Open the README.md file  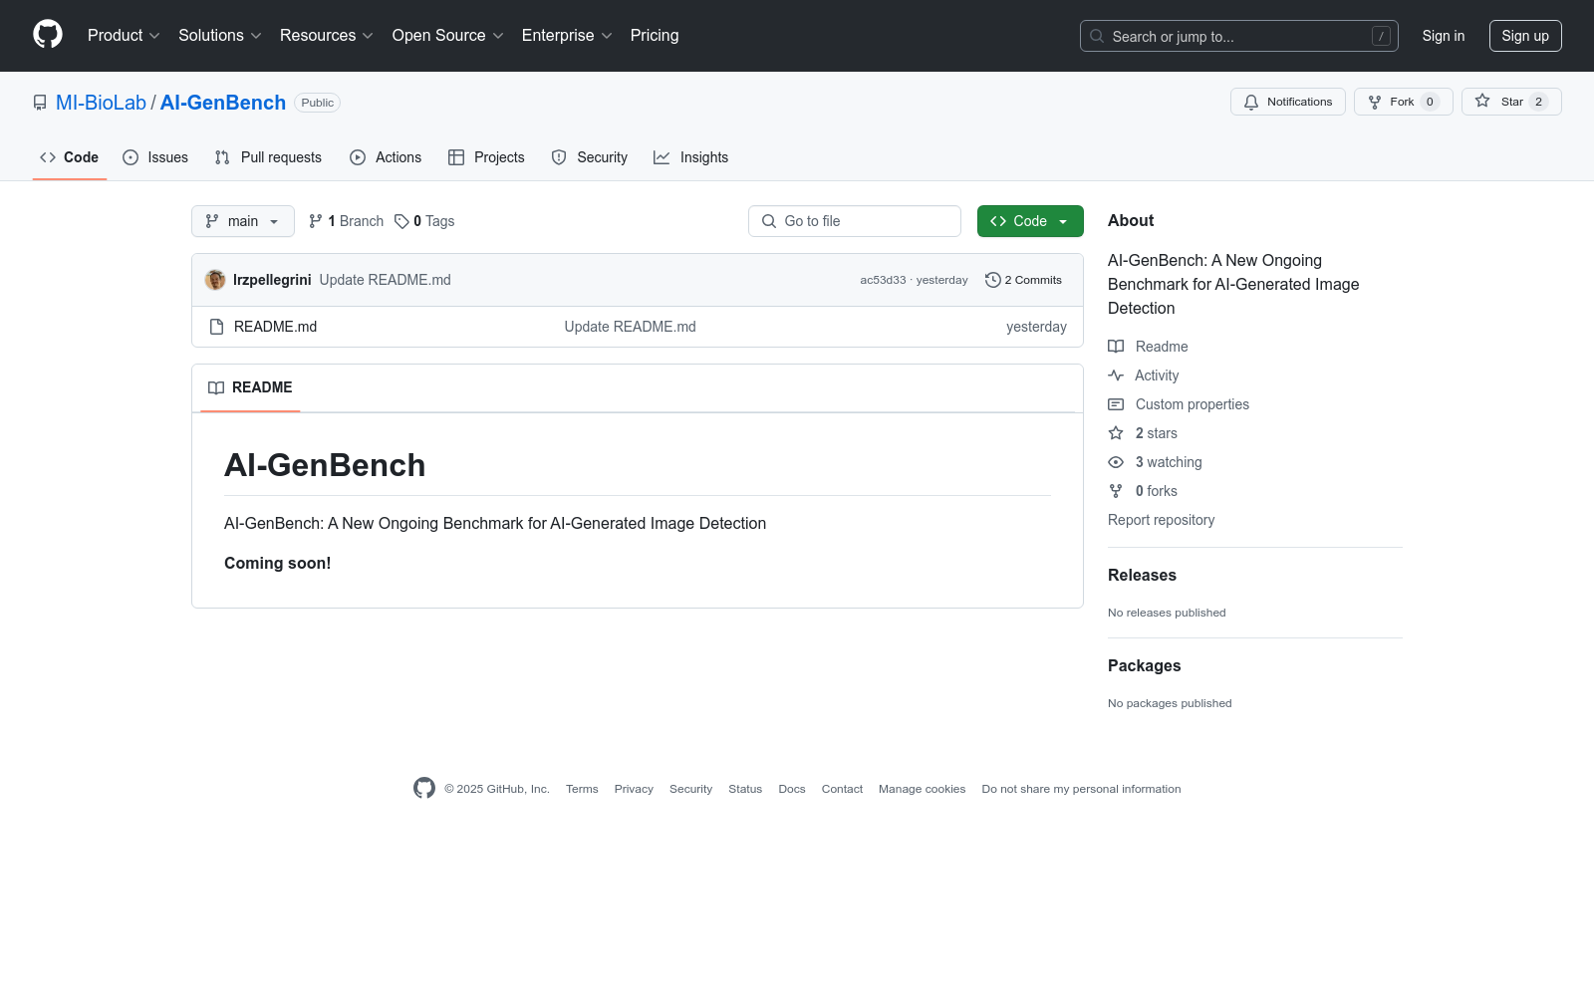(x=275, y=327)
